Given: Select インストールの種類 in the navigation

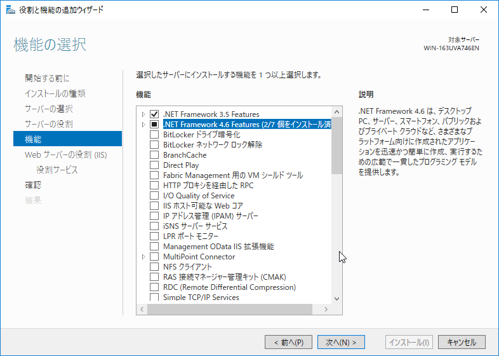Looking at the screenshot, I should click(x=55, y=93).
